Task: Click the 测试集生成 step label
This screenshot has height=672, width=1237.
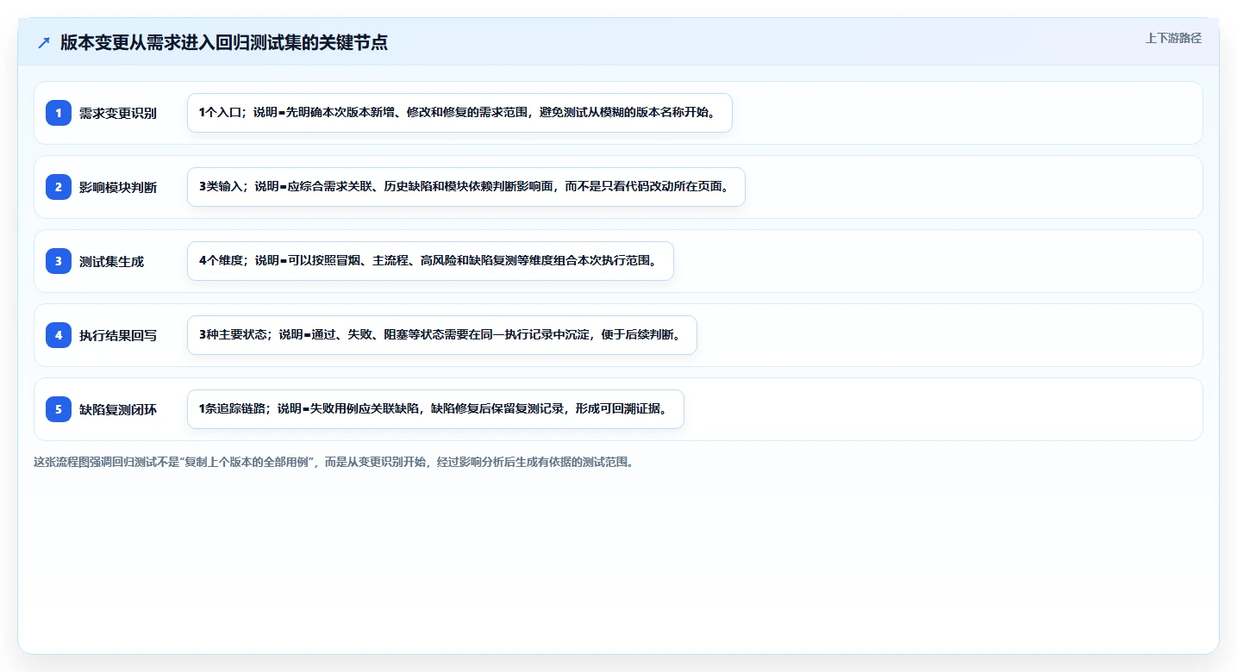Action: [x=111, y=261]
